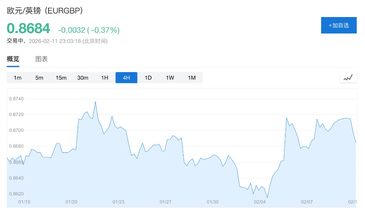This screenshot has height=212, width=365.
Task: Click the line chart style icon
Action: pos(348,77)
